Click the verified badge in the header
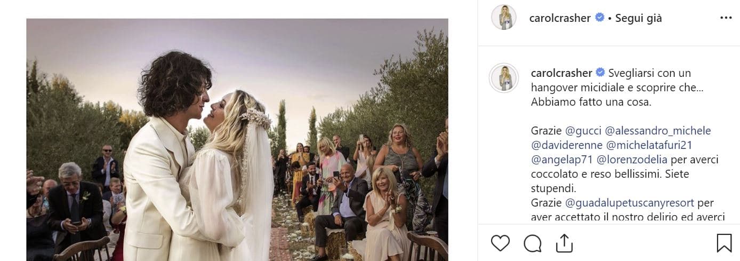The image size is (740, 261). point(599,18)
